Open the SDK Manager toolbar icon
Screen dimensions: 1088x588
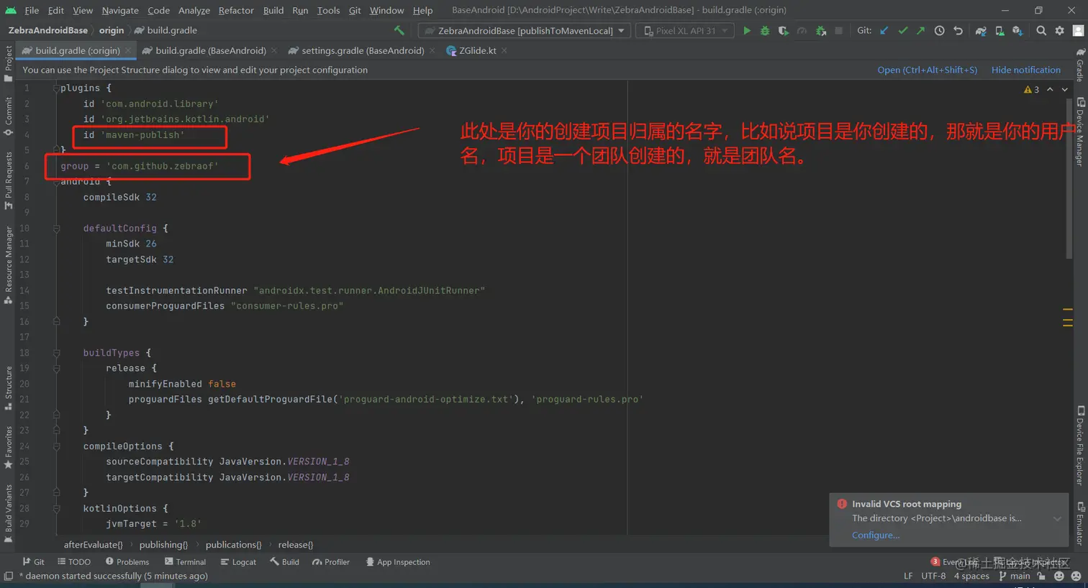click(x=1017, y=31)
